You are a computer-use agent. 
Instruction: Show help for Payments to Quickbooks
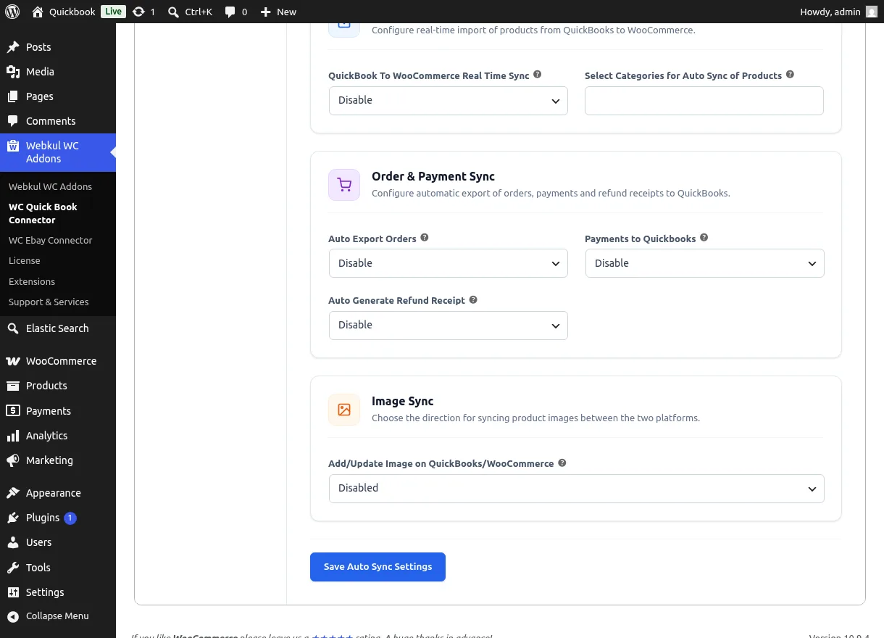point(704,238)
